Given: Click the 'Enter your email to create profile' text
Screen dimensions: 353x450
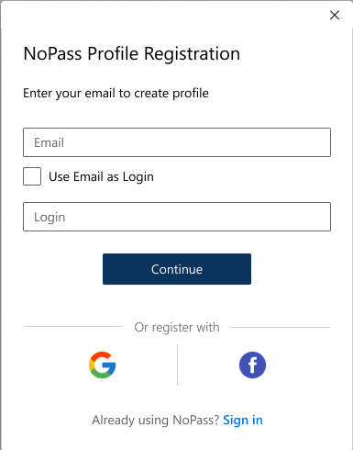Looking at the screenshot, I should coord(116,94).
